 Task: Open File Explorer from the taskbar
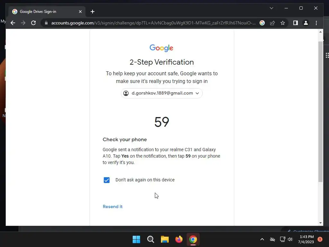coord(165,239)
